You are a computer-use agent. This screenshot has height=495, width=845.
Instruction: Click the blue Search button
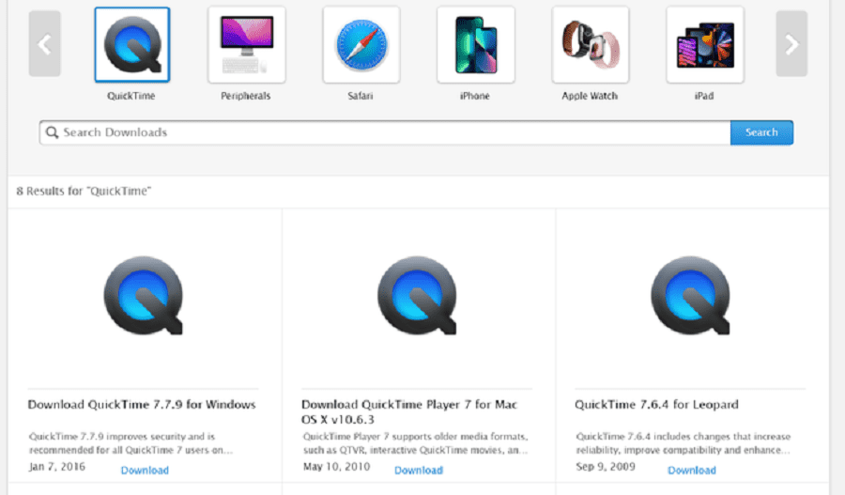click(761, 132)
